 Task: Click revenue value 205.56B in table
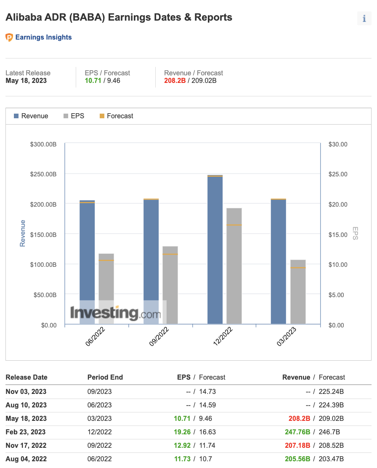point(297,459)
